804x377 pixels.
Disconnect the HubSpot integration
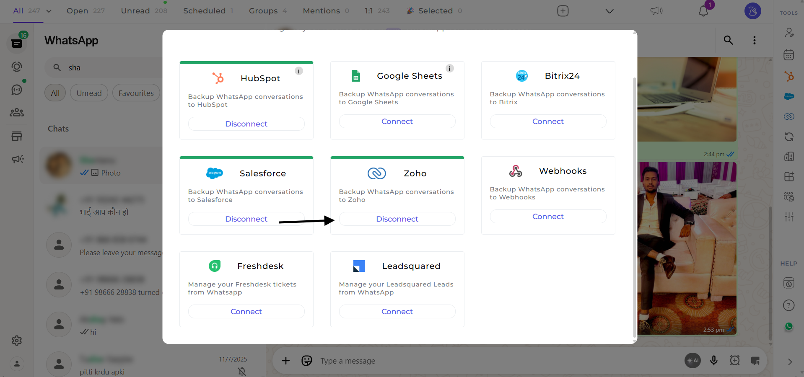(x=246, y=124)
